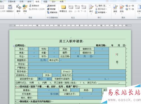Switch to the 邮件 mailings tab
The height and width of the screenshot is (104, 141).
[29, 1]
